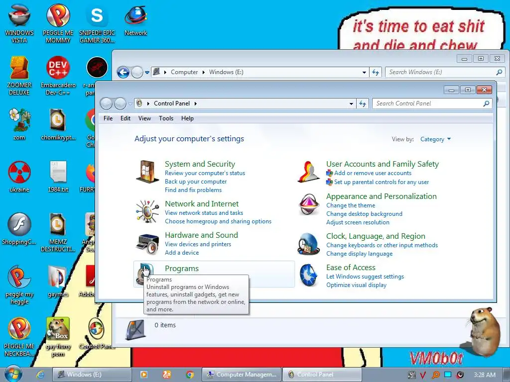Expand the arrow after Control Panel breadcrumb
Screen dimensions: 510x382
pyautogui.click(x=195, y=103)
